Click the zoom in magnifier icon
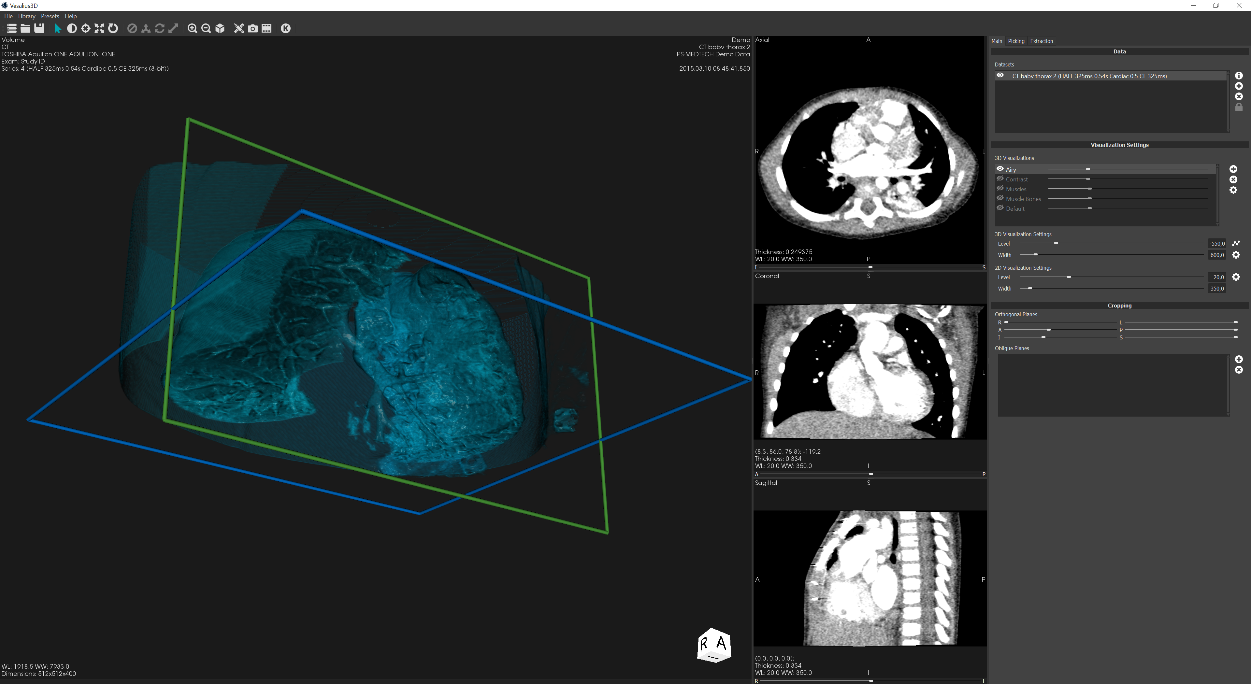This screenshot has height=684, width=1251. click(x=192, y=29)
